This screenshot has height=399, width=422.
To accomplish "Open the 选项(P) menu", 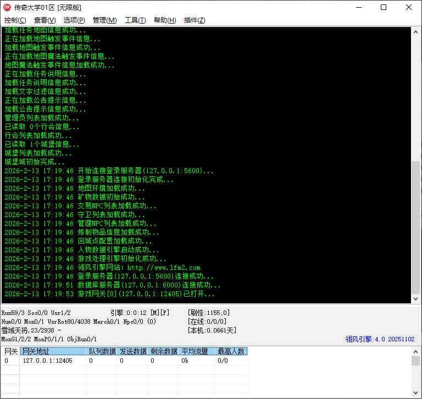I will point(74,20).
